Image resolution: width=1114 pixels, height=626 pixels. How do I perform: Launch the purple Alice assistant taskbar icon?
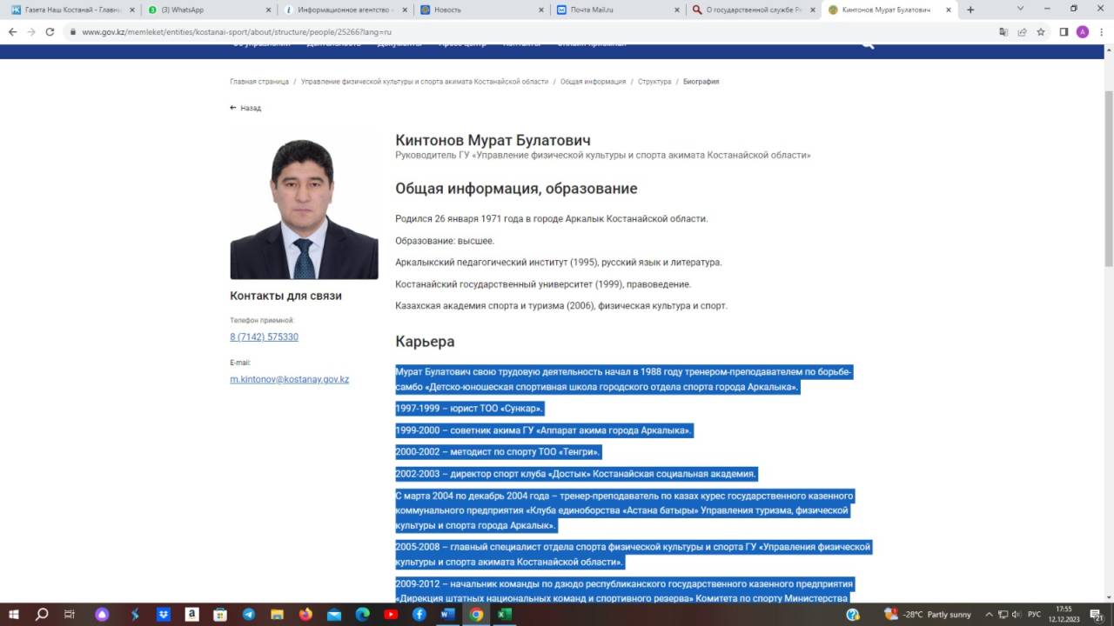coord(103,614)
